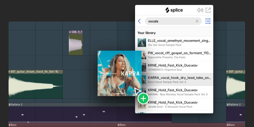This screenshot has width=254, height=127.
Task: Focus the vocals search field
Action: (x=173, y=21)
